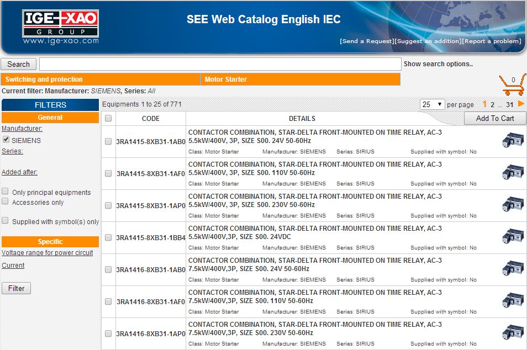
Task: Open Switching and protection category
Action: coord(101,79)
